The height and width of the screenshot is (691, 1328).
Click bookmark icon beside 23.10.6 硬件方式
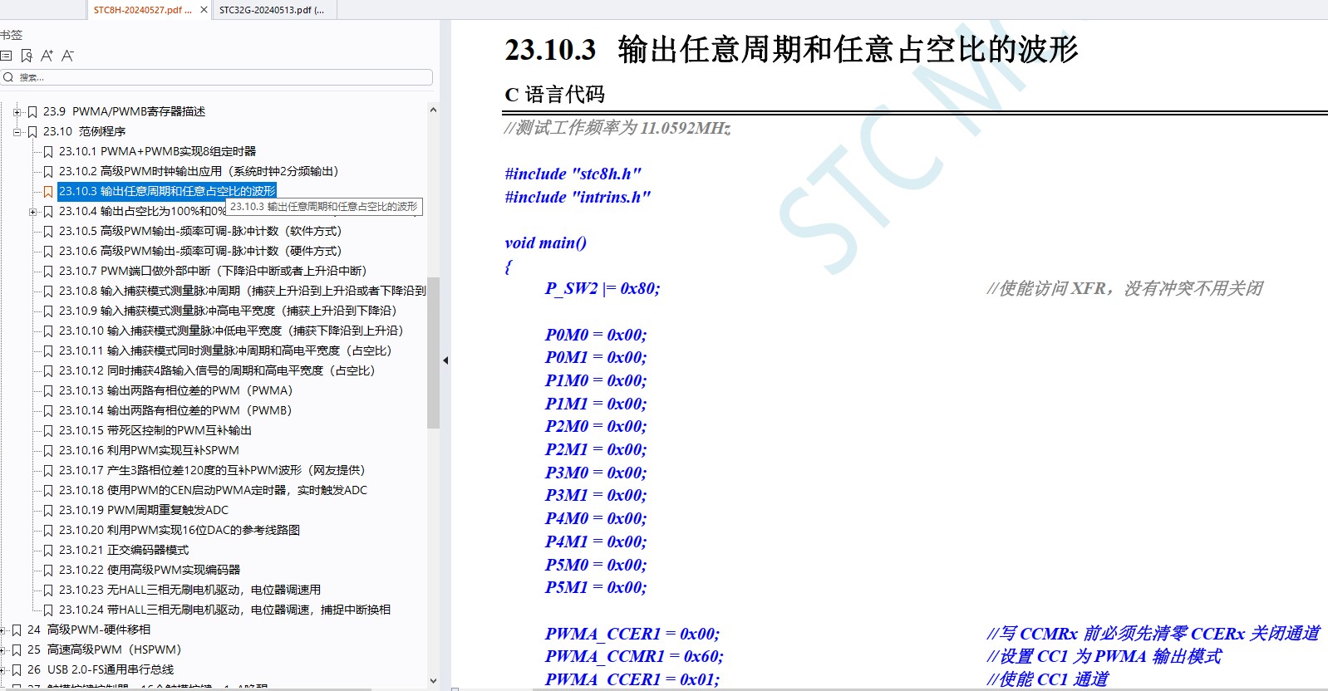(48, 251)
